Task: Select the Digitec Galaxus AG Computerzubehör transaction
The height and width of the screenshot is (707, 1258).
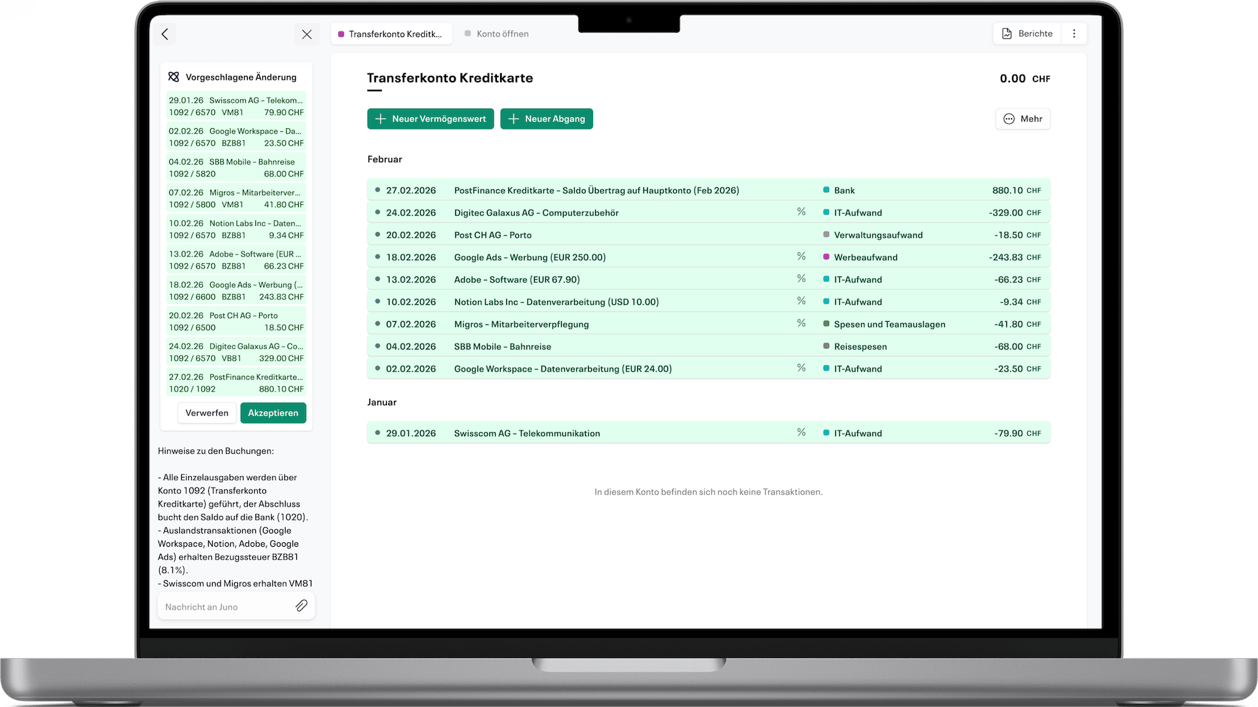Action: [x=708, y=212]
